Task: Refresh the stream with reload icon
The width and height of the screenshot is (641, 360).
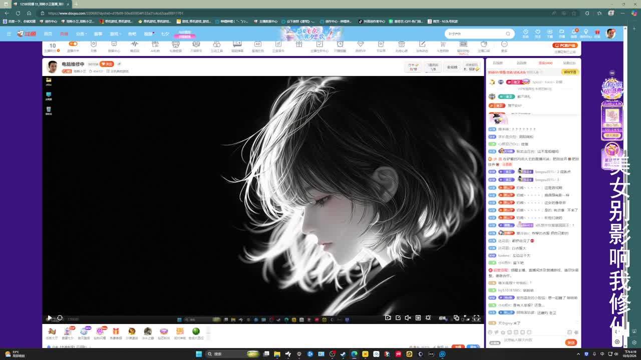Action: point(60,318)
